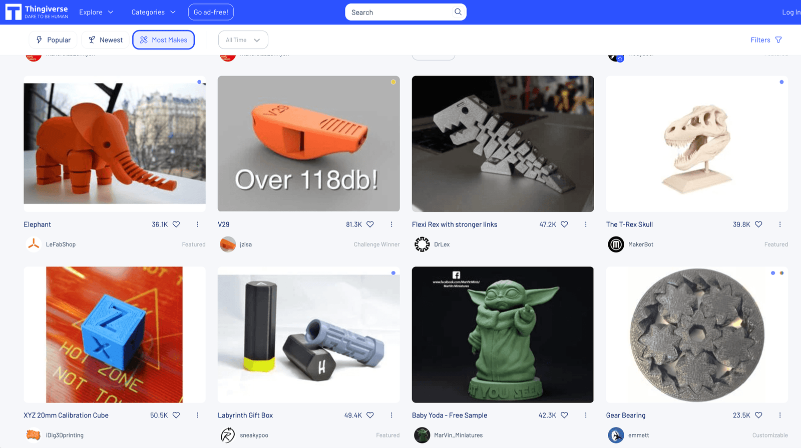The width and height of the screenshot is (801, 448).
Task: Select the Popular sort tab
Action: tap(53, 40)
